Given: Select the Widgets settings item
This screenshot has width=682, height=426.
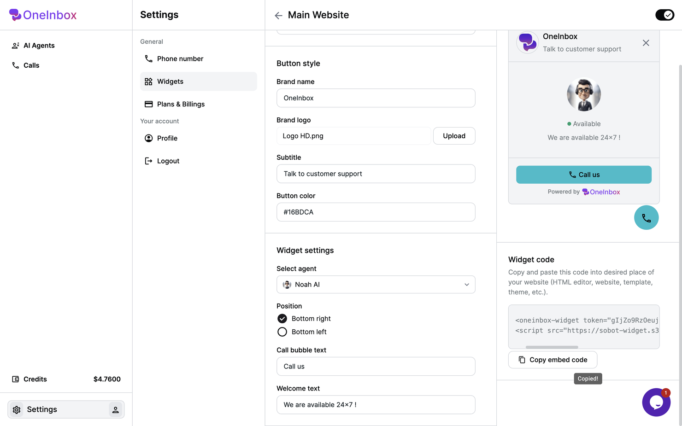Looking at the screenshot, I should [199, 82].
